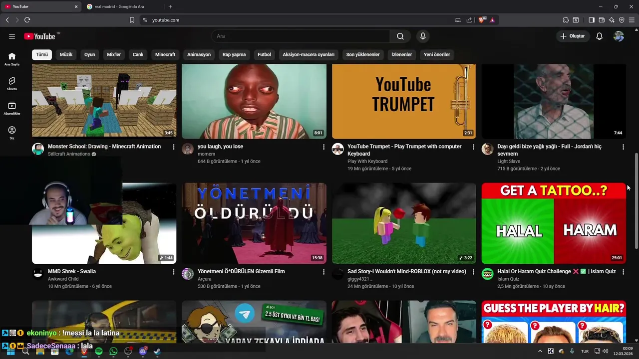Screen dimensions: 639x359
Task: Open the HALAL HARAM tattoo thumbnail
Action: 554,223
